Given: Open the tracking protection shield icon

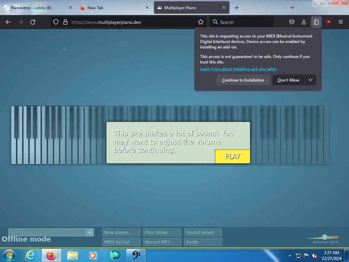Looking at the screenshot, I should tap(56, 22).
